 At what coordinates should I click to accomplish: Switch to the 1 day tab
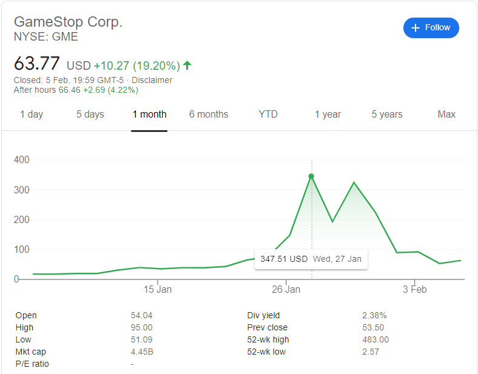[32, 114]
